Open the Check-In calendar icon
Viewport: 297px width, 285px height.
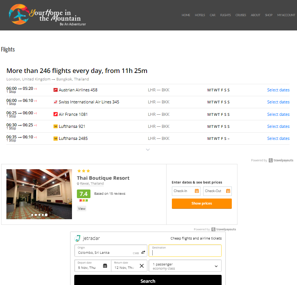pyautogui.click(x=197, y=191)
